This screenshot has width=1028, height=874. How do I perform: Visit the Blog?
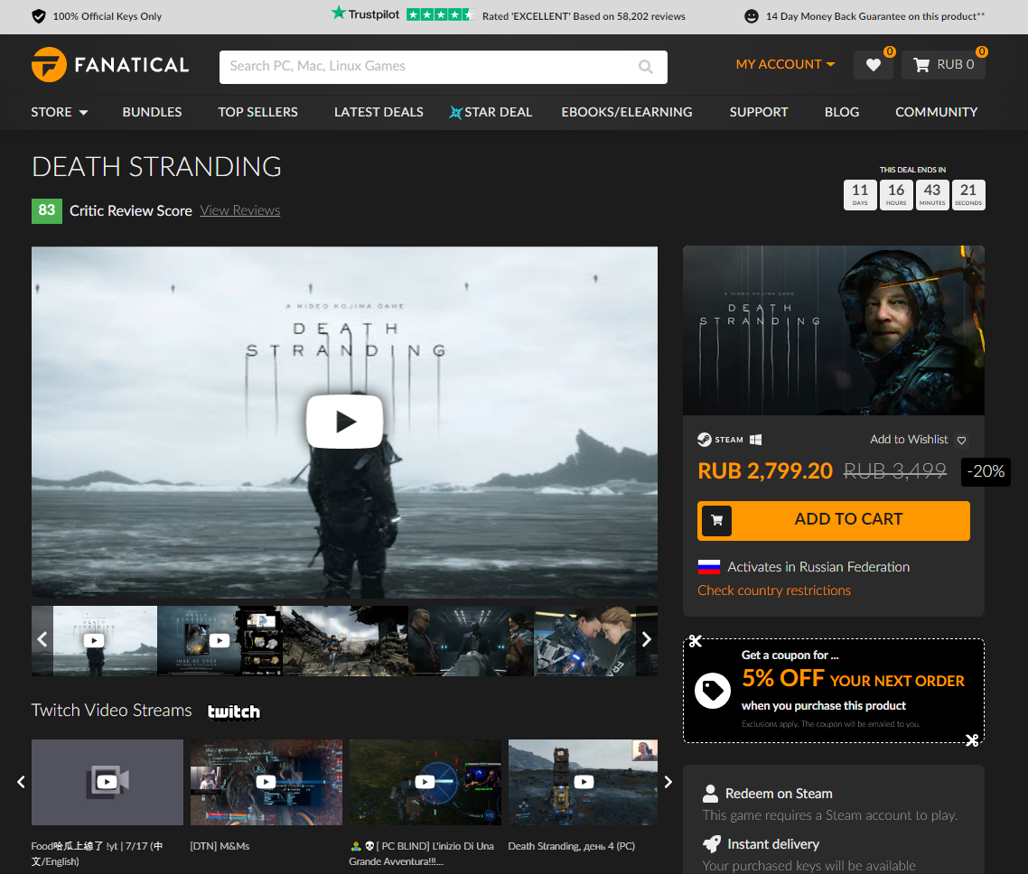tap(842, 112)
